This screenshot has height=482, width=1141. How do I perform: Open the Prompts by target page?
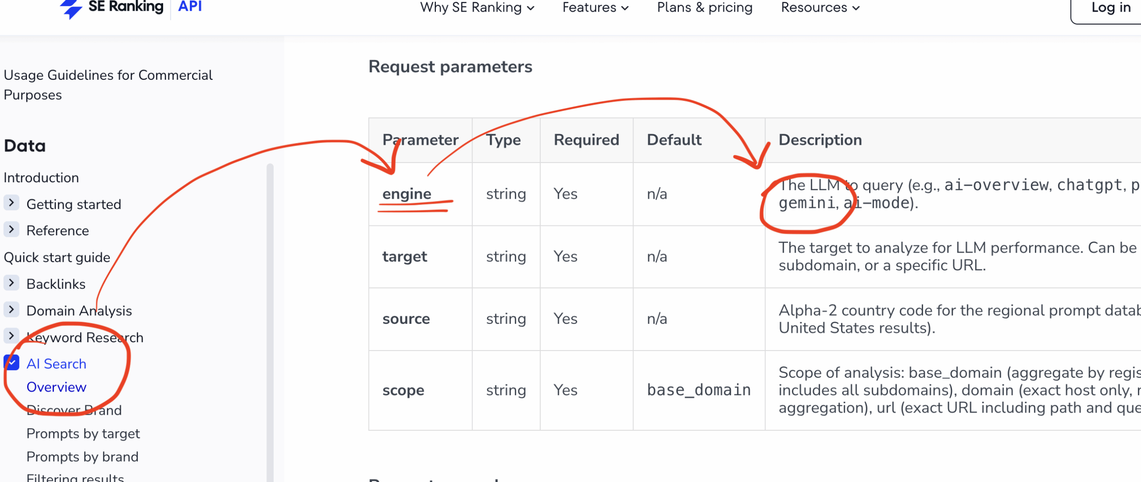click(x=83, y=433)
